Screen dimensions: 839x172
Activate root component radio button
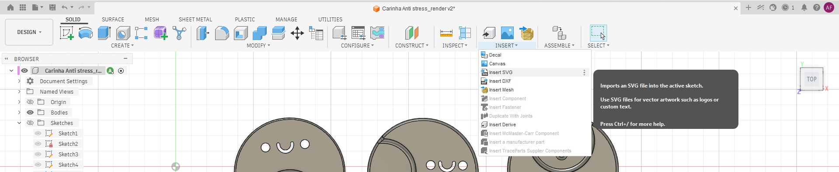coord(121,71)
